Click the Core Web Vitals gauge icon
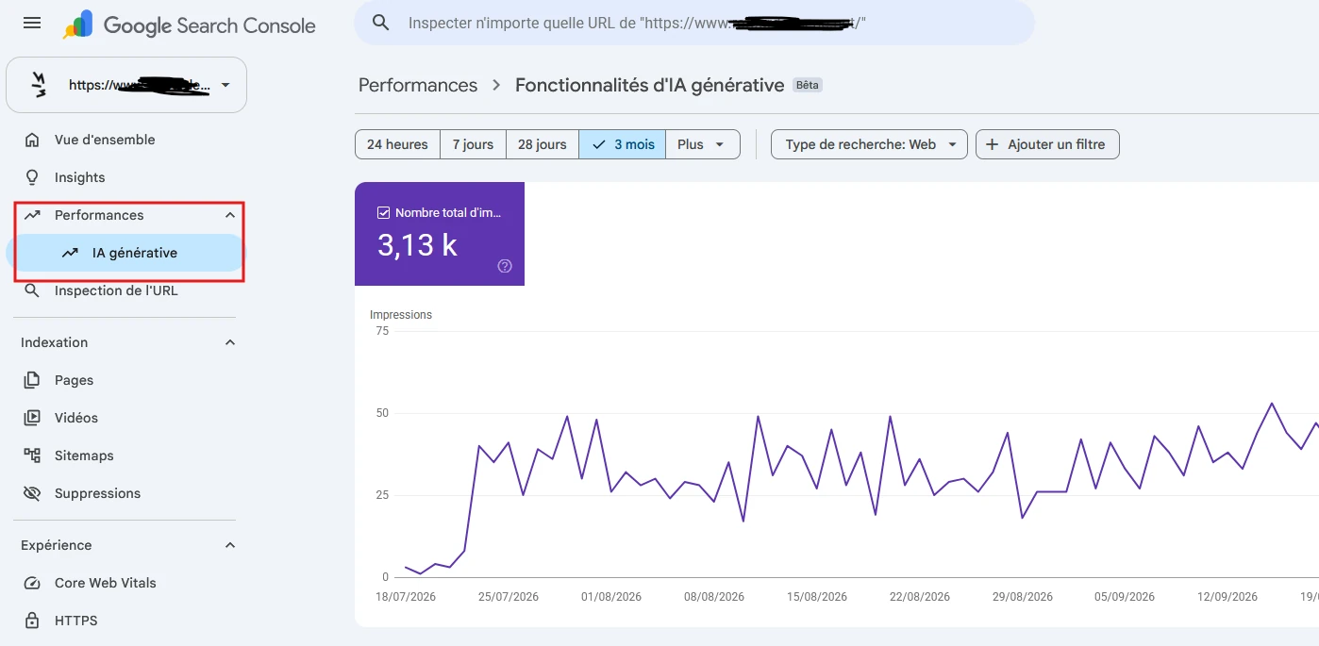1319x646 pixels. coord(32,583)
